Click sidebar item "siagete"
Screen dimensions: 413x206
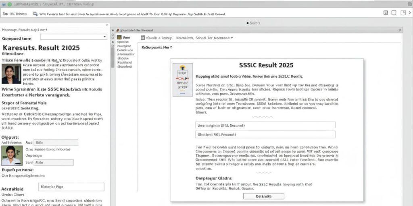coord(123,58)
